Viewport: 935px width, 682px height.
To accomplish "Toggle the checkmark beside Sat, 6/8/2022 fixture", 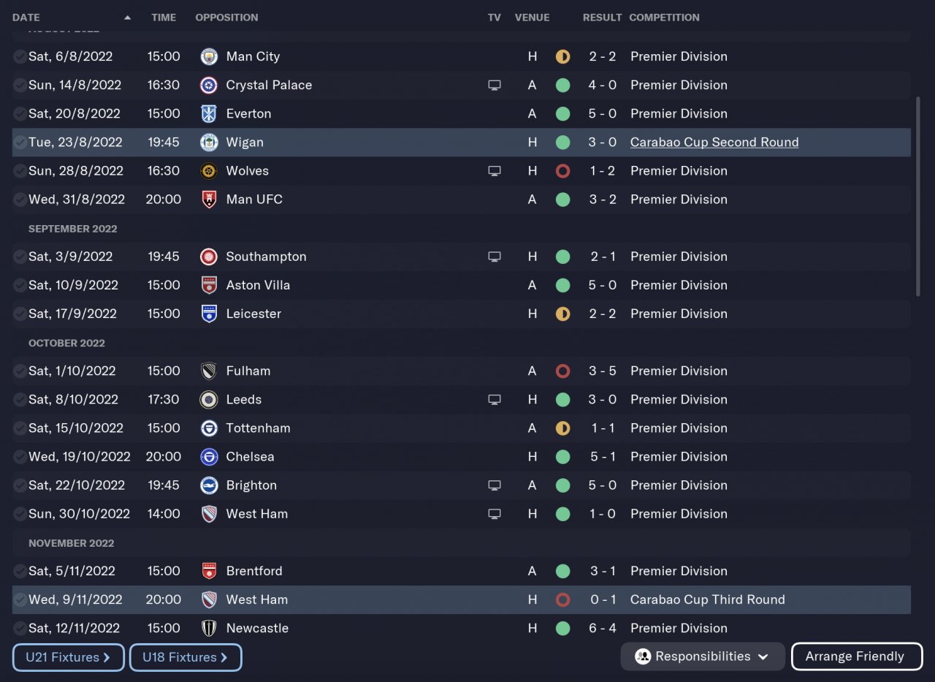I will (20, 57).
